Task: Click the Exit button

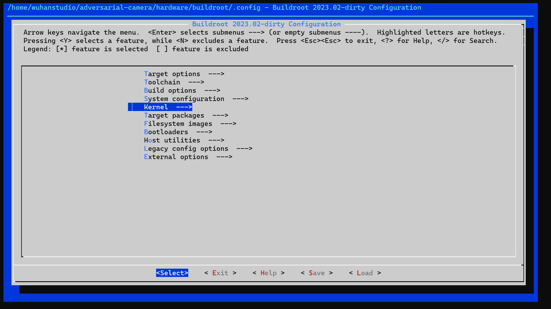Action: (220, 273)
